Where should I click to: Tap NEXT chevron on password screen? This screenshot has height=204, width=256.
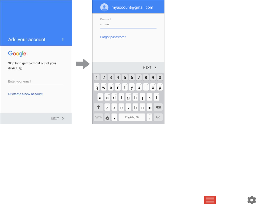click(150, 67)
